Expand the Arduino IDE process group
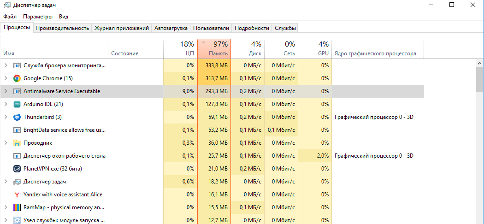The image size is (484, 224). pos(6,104)
